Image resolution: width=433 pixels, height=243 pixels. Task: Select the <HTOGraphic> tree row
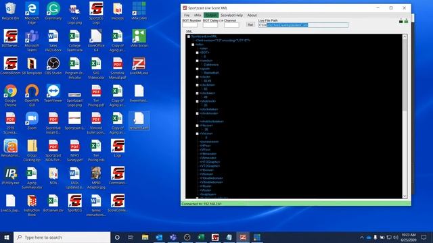(x=210, y=162)
